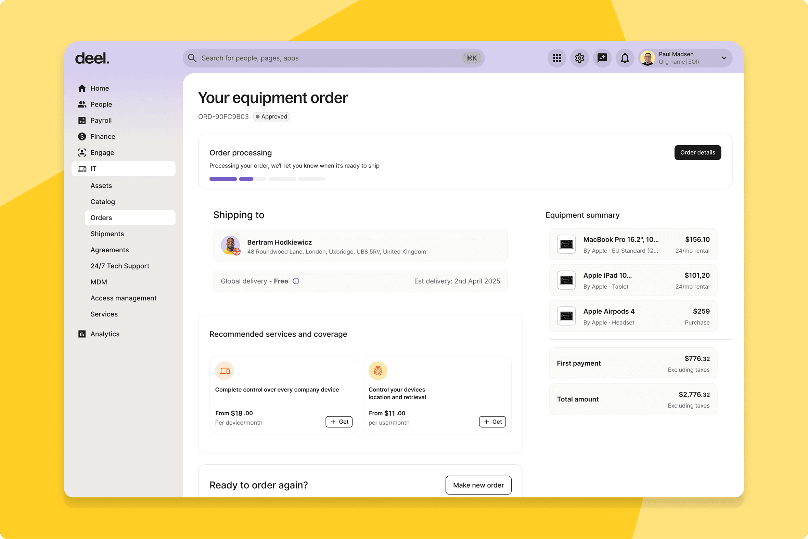The height and width of the screenshot is (539, 808).
Task: Open Access management page
Action: coord(130,298)
